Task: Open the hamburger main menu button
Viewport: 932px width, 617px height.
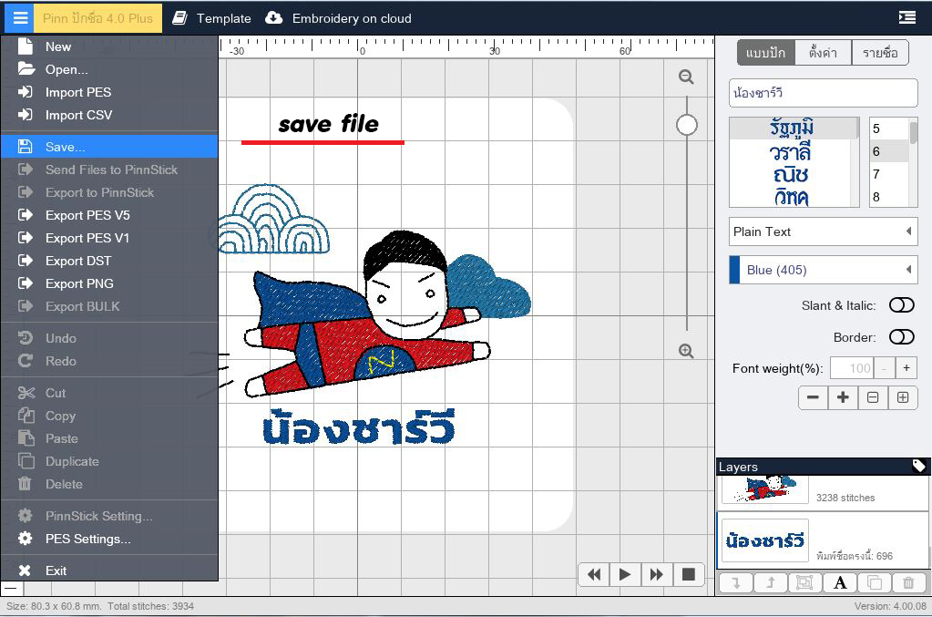Action: click(20, 18)
